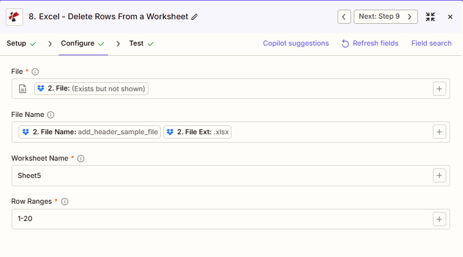Click the document icon in File field

click(23, 89)
